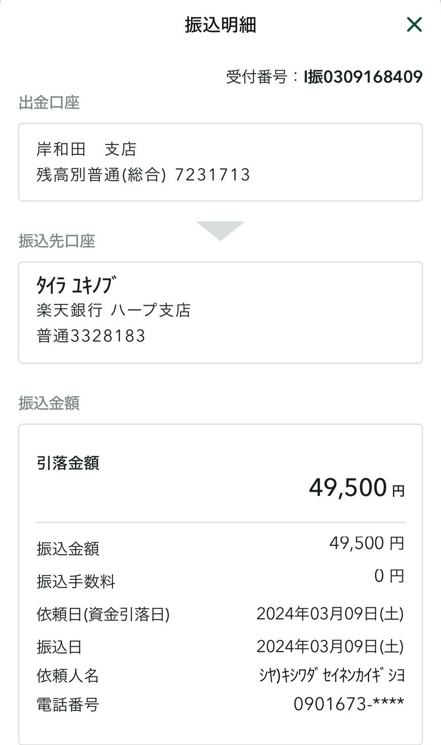Select the 受付番号 I振0309168409 text

(x=324, y=77)
